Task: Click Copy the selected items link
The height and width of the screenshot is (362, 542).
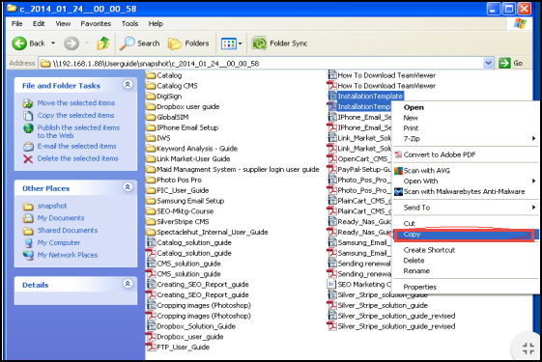Action: pos(75,116)
